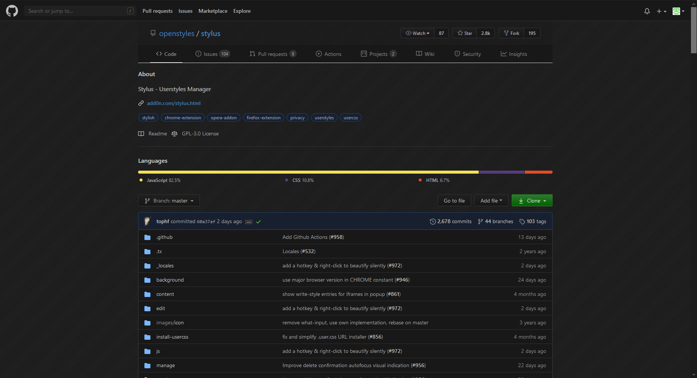This screenshot has width=697, height=378.
Task: Open the _locales folder icon
Action: (x=147, y=266)
